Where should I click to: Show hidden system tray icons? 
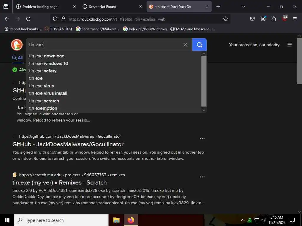pos(243,220)
